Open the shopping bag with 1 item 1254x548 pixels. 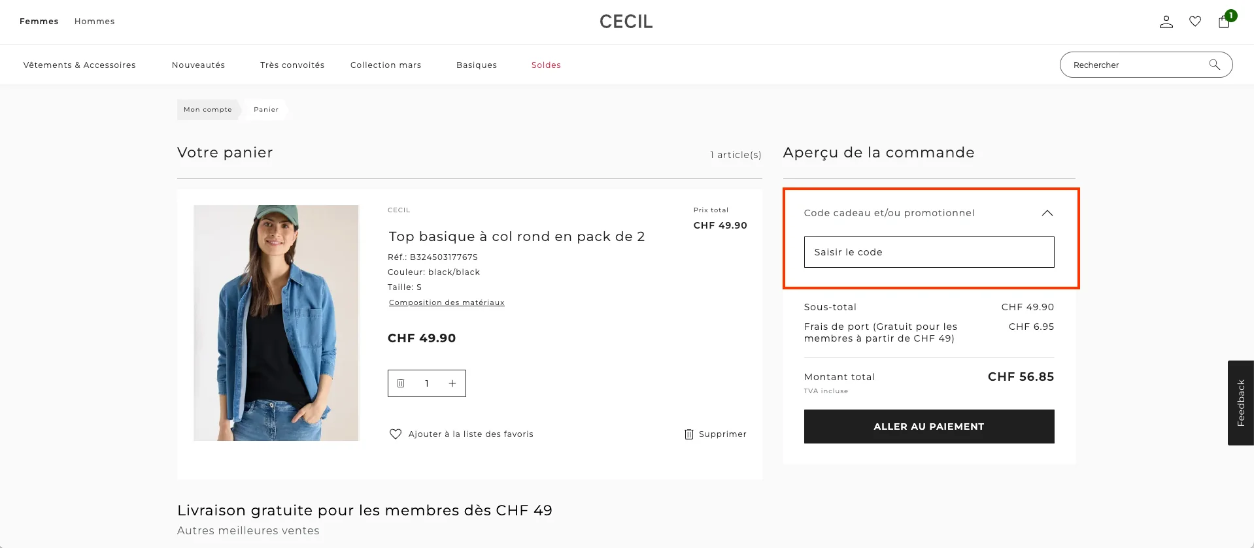1223,23
